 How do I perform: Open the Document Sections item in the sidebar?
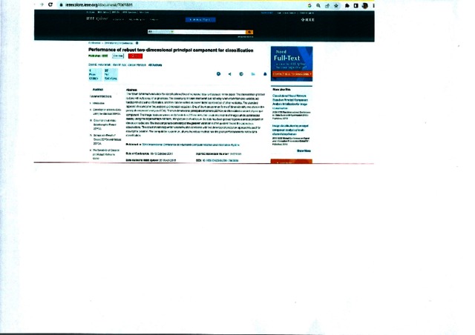[101, 97]
